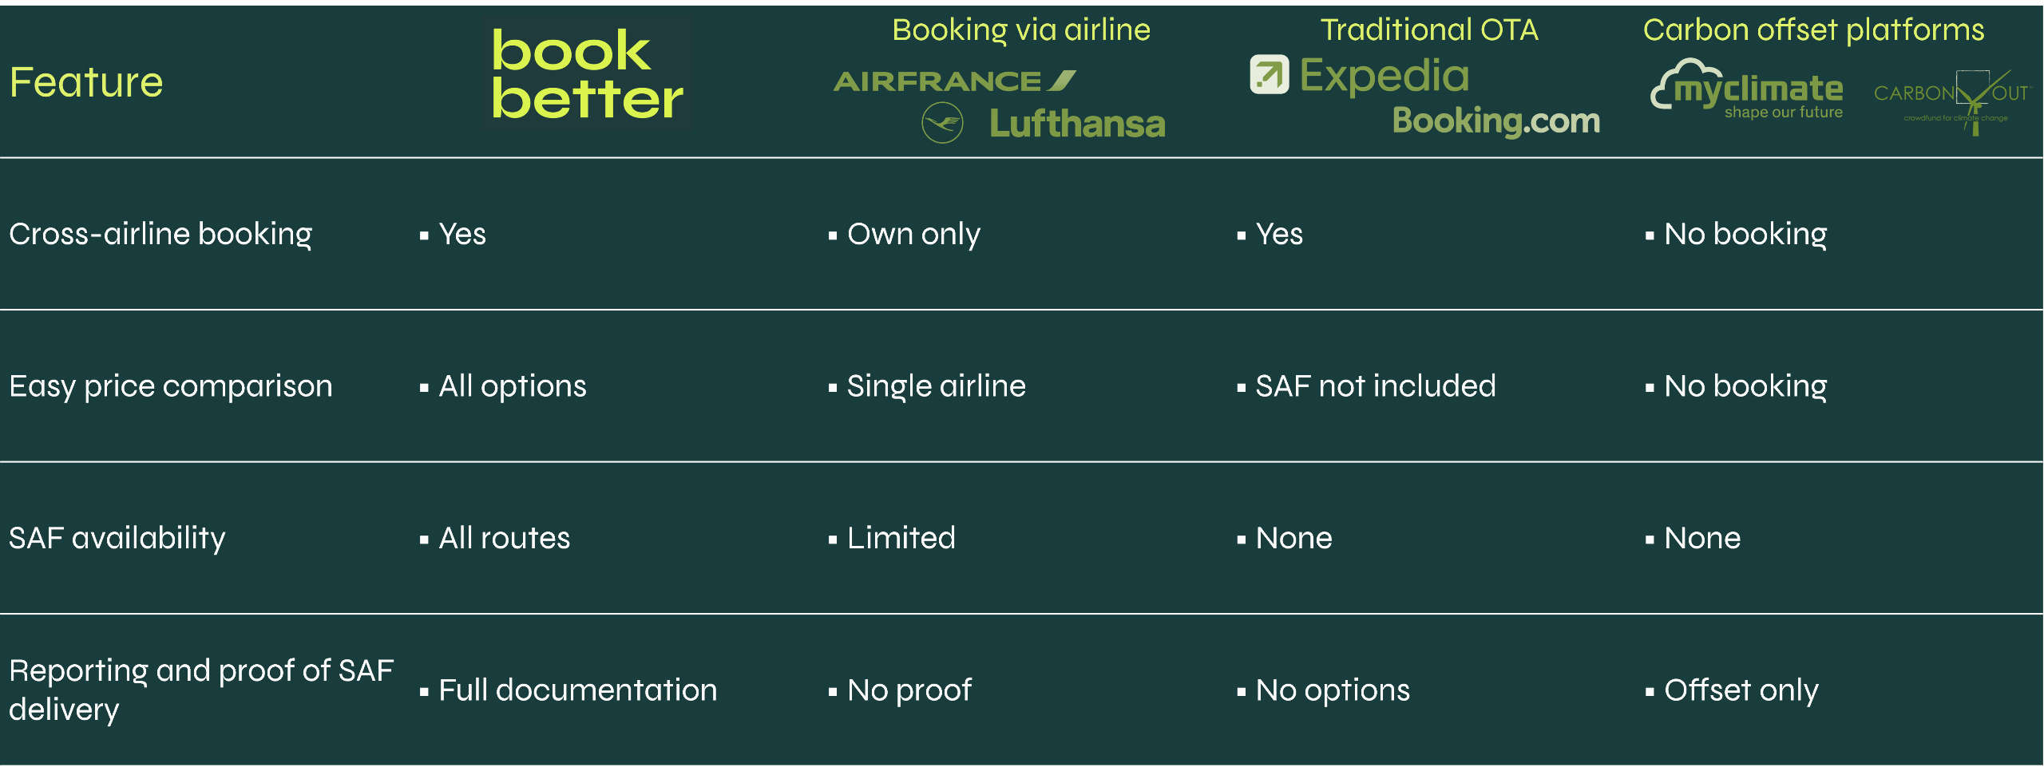Screen dimensions: 2044x767
Task: Click the Booking.com logo
Action: tap(1495, 121)
